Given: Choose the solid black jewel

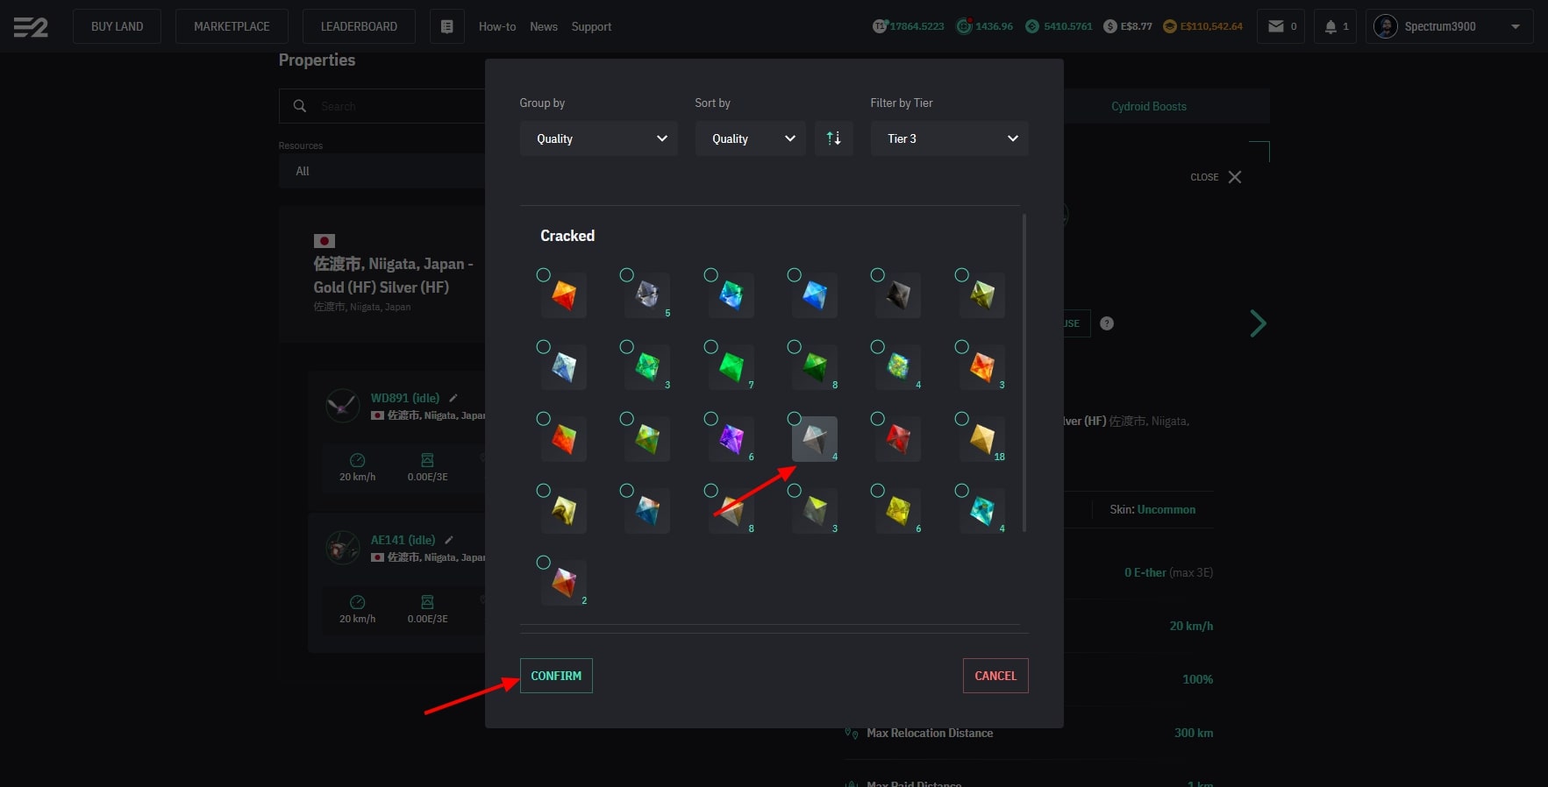Looking at the screenshot, I should 898,295.
